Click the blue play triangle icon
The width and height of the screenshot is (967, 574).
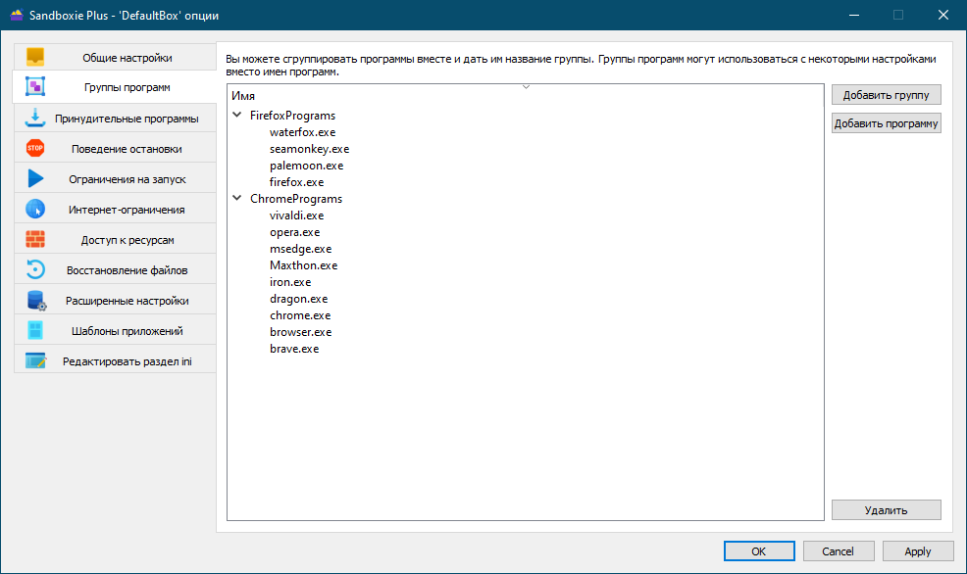pos(35,178)
